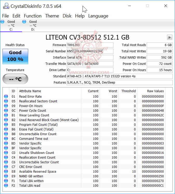
Task: Click status orb for Unsafe Shutdown Count
Action: pyautogui.click(x=6, y=153)
